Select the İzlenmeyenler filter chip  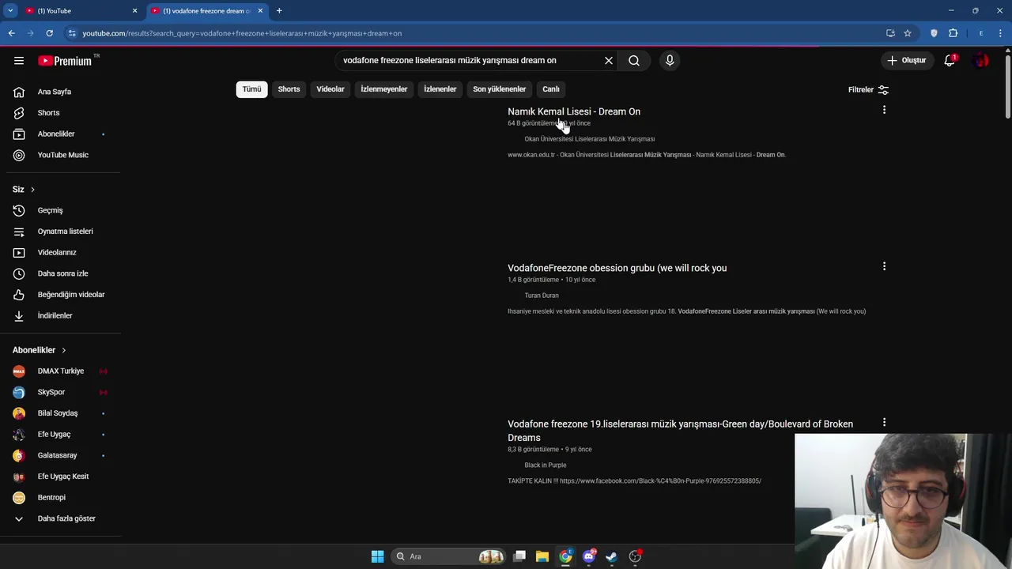pos(384,89)
